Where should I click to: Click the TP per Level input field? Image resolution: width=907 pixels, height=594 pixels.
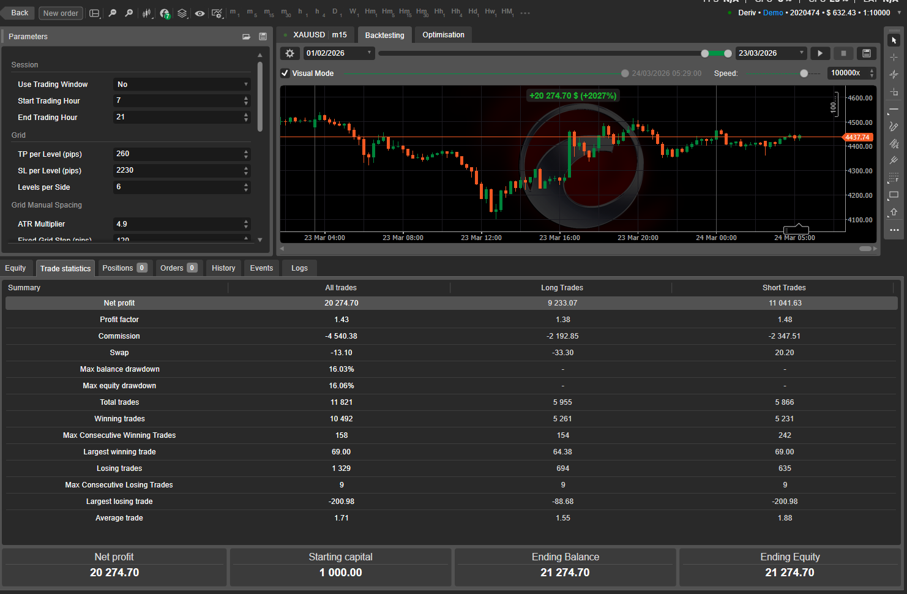tap(177, 154)
